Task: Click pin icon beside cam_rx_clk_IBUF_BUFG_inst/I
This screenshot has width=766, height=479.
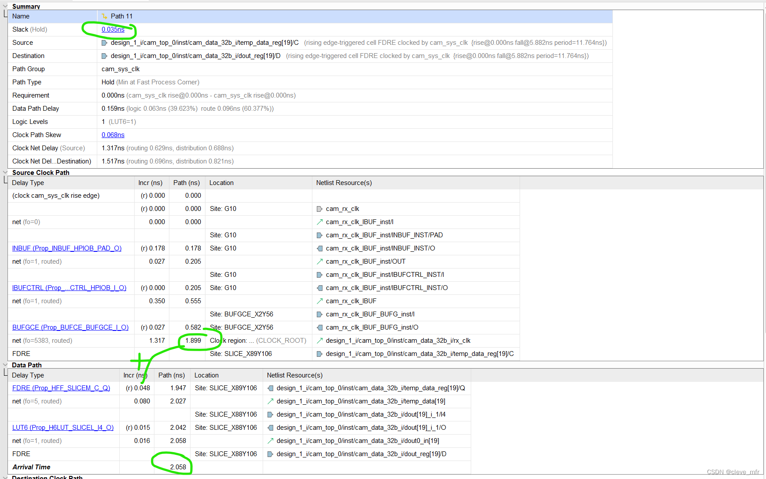Action: (x=320, y=314)
